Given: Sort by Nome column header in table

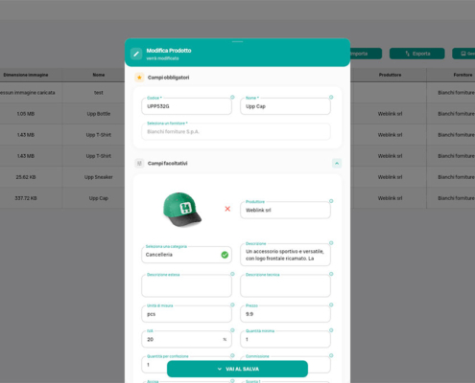Looking at the screenshot, I should [99, 75].
